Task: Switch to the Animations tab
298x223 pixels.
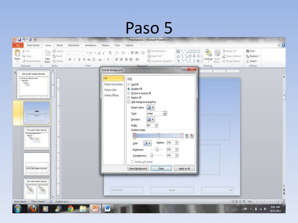Action: [x=91, y=45]
